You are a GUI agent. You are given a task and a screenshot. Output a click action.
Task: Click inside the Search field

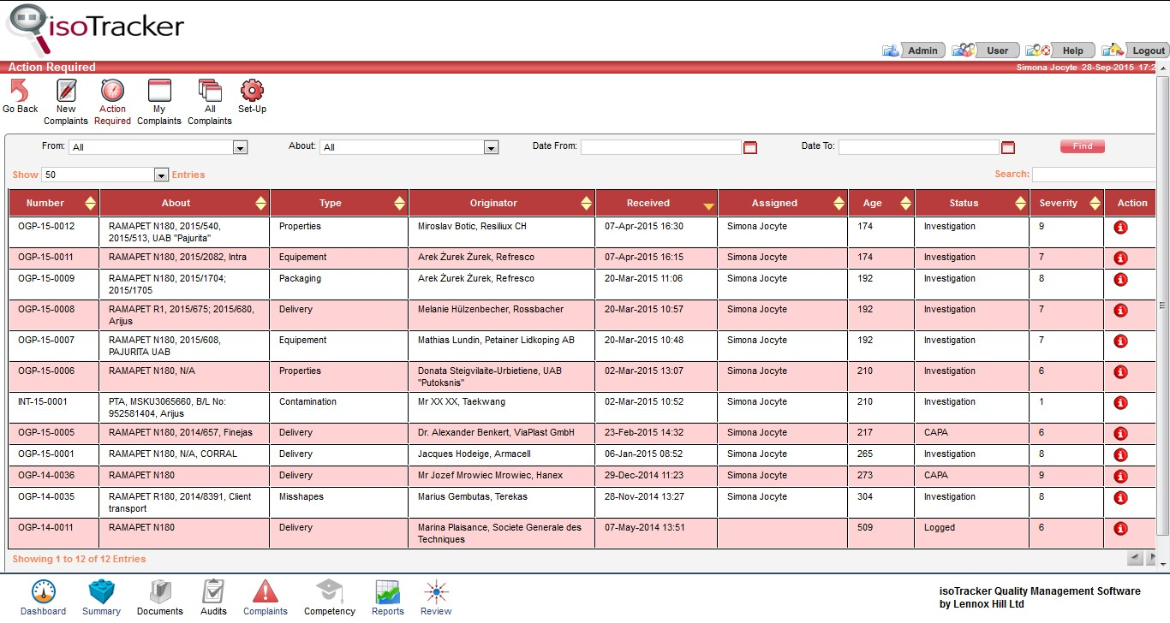point(1095,175)
